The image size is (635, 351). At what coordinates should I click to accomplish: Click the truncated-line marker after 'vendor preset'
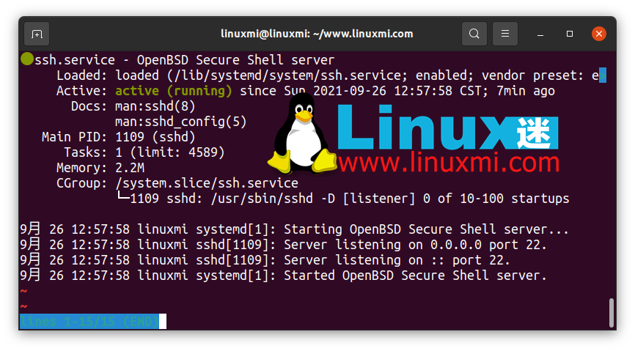pyautogui.click(x=603, y=75)
